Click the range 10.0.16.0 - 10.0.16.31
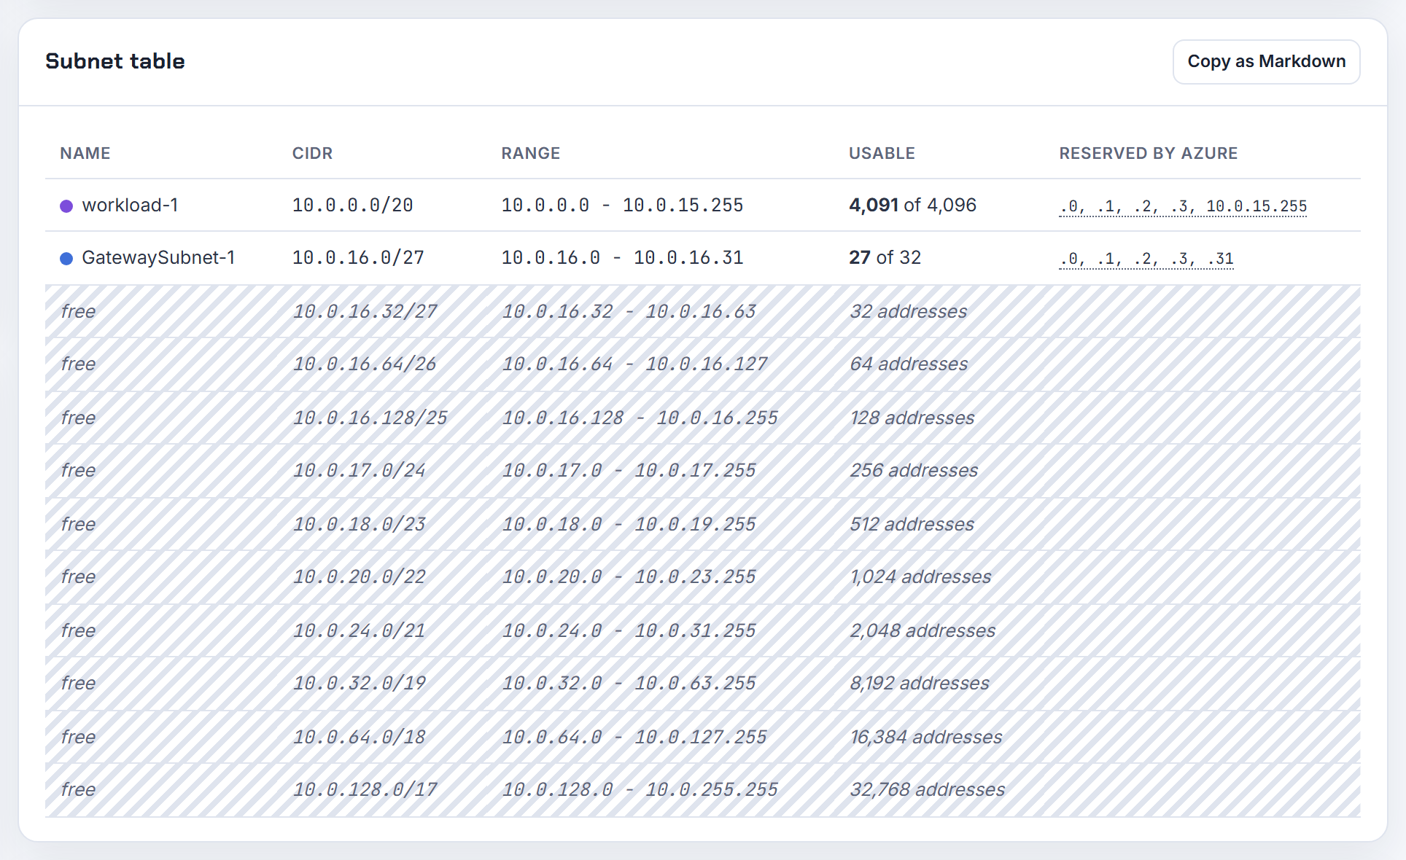Image resolution: width=1406 pixels, height=860 pixels. pyautogui.click(x=622, y=258)
